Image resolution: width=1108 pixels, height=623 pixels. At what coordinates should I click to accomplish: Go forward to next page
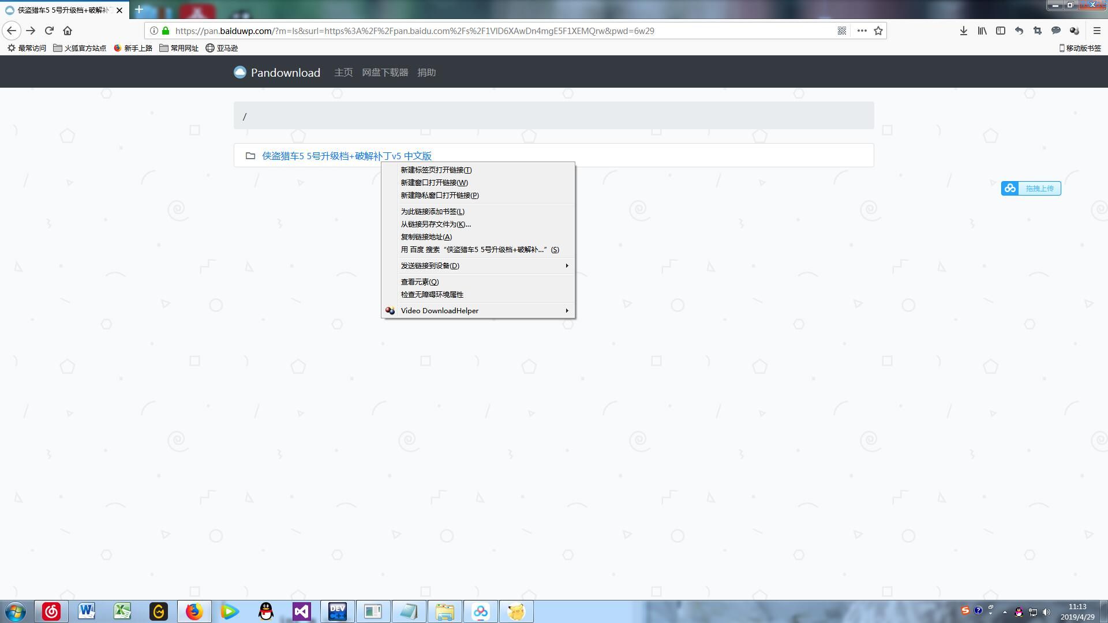pos(31,31)
